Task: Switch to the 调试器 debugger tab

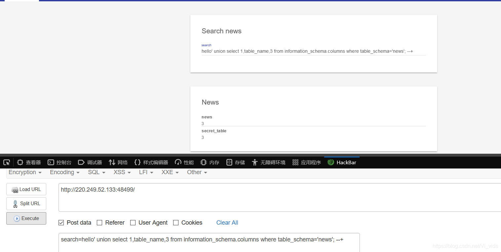Action: click(90, 162)
